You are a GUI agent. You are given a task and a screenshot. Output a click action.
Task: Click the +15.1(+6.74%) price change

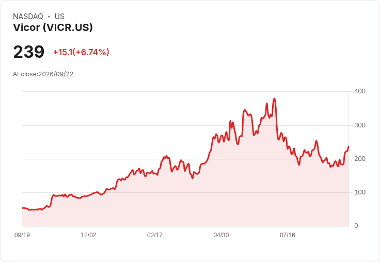click(81, 52)
